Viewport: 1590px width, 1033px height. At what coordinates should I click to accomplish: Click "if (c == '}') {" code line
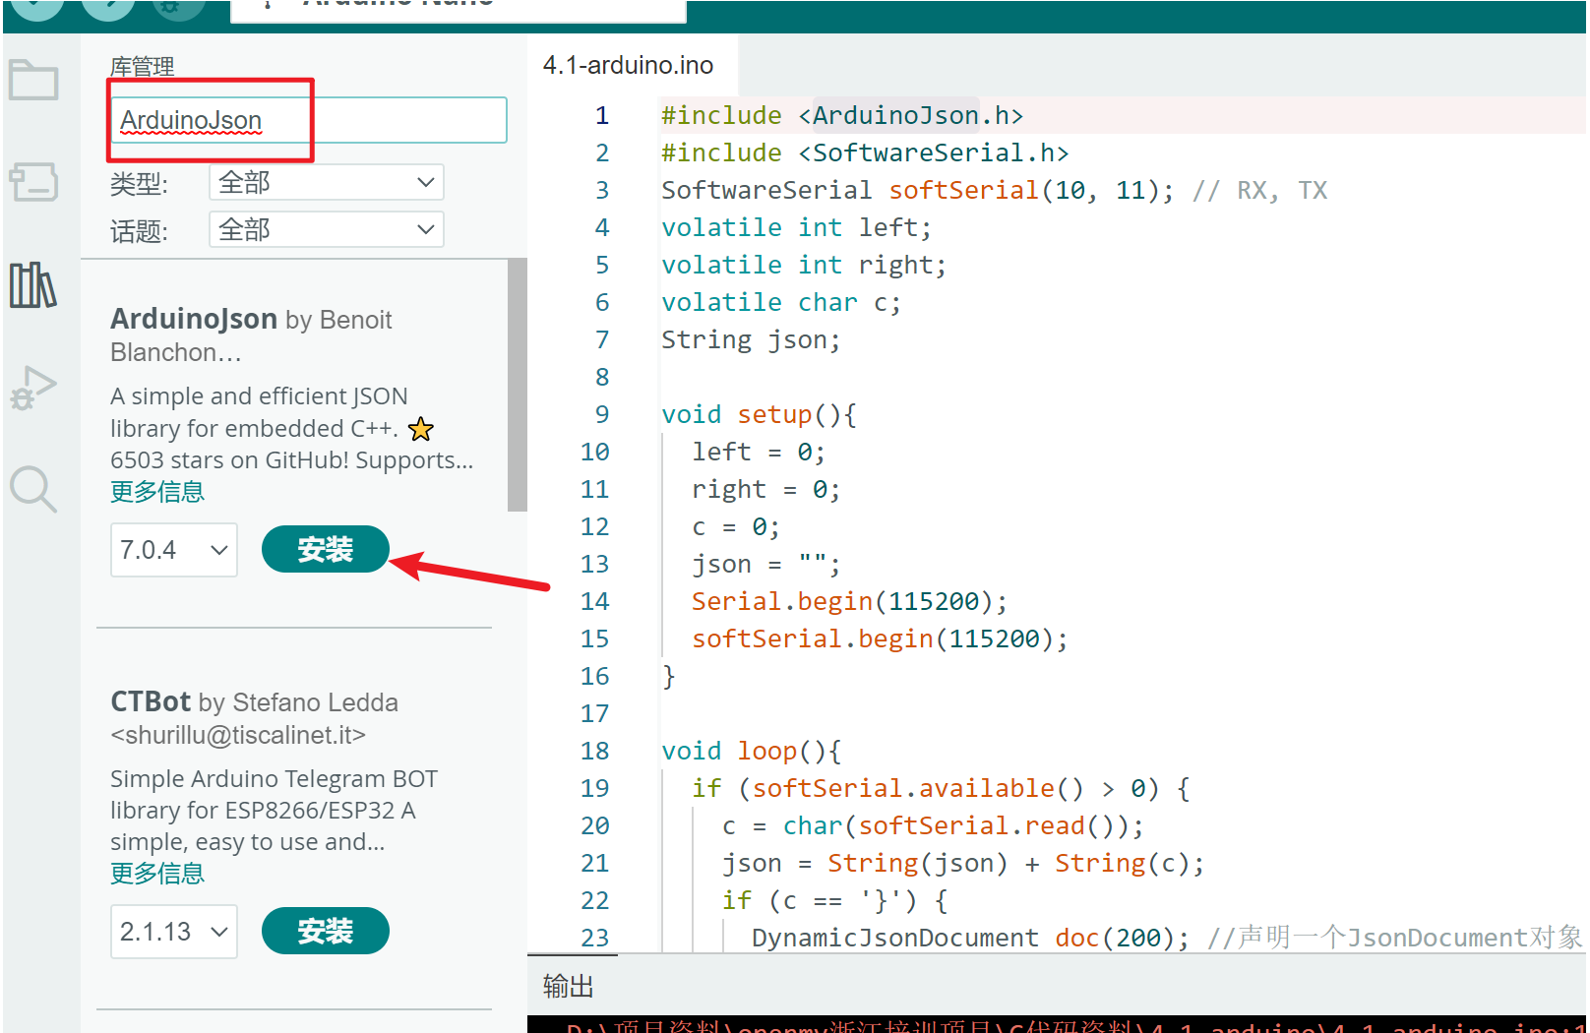click(x=834, y=900)
